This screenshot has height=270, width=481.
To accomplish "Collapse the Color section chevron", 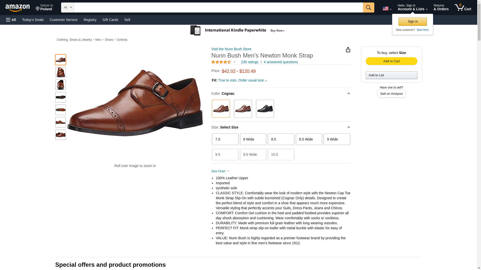I will (x=348, y=93).
